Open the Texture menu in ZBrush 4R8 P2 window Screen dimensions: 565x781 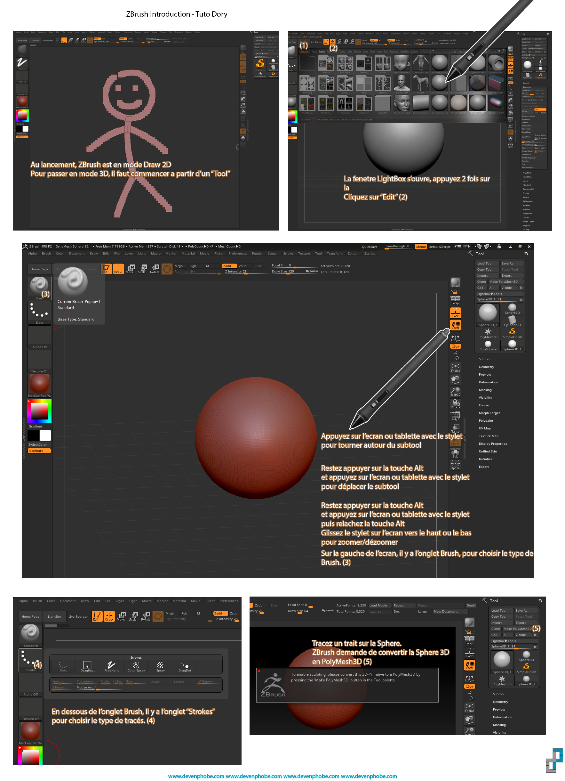pyautogui.click(x=304, y=253)
